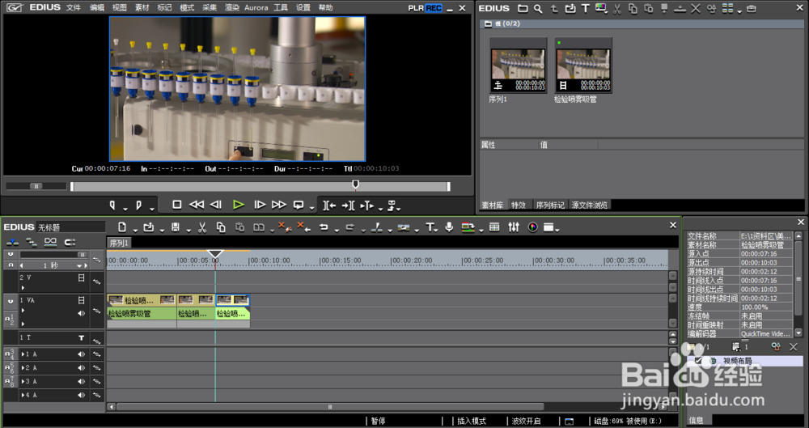Switch to the 特效 tab
Screen dimensions: 809x428
(518, 205)
